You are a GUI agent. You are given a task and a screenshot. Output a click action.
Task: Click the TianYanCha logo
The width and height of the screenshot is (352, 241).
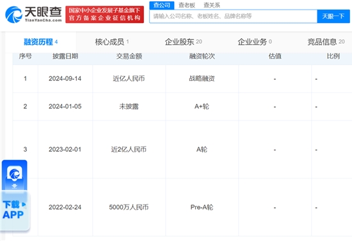(x=33, y=15)
